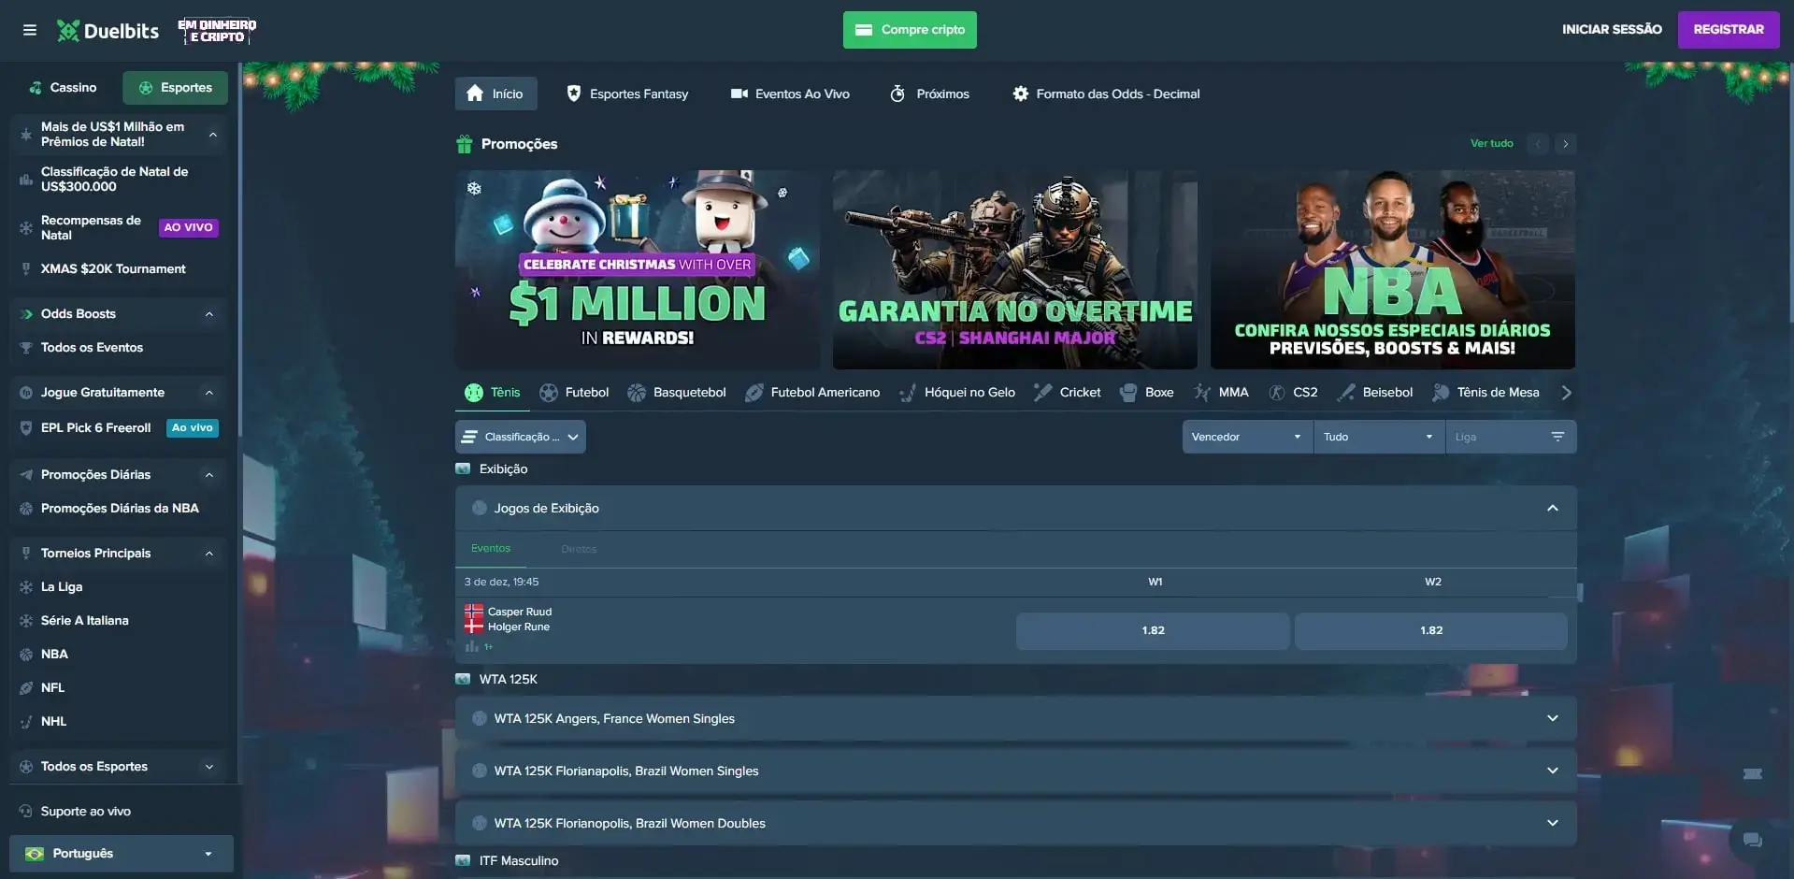Switch to the Diretos tab
The width and height of the screenshot is (1794, 879).
[579, 549]
